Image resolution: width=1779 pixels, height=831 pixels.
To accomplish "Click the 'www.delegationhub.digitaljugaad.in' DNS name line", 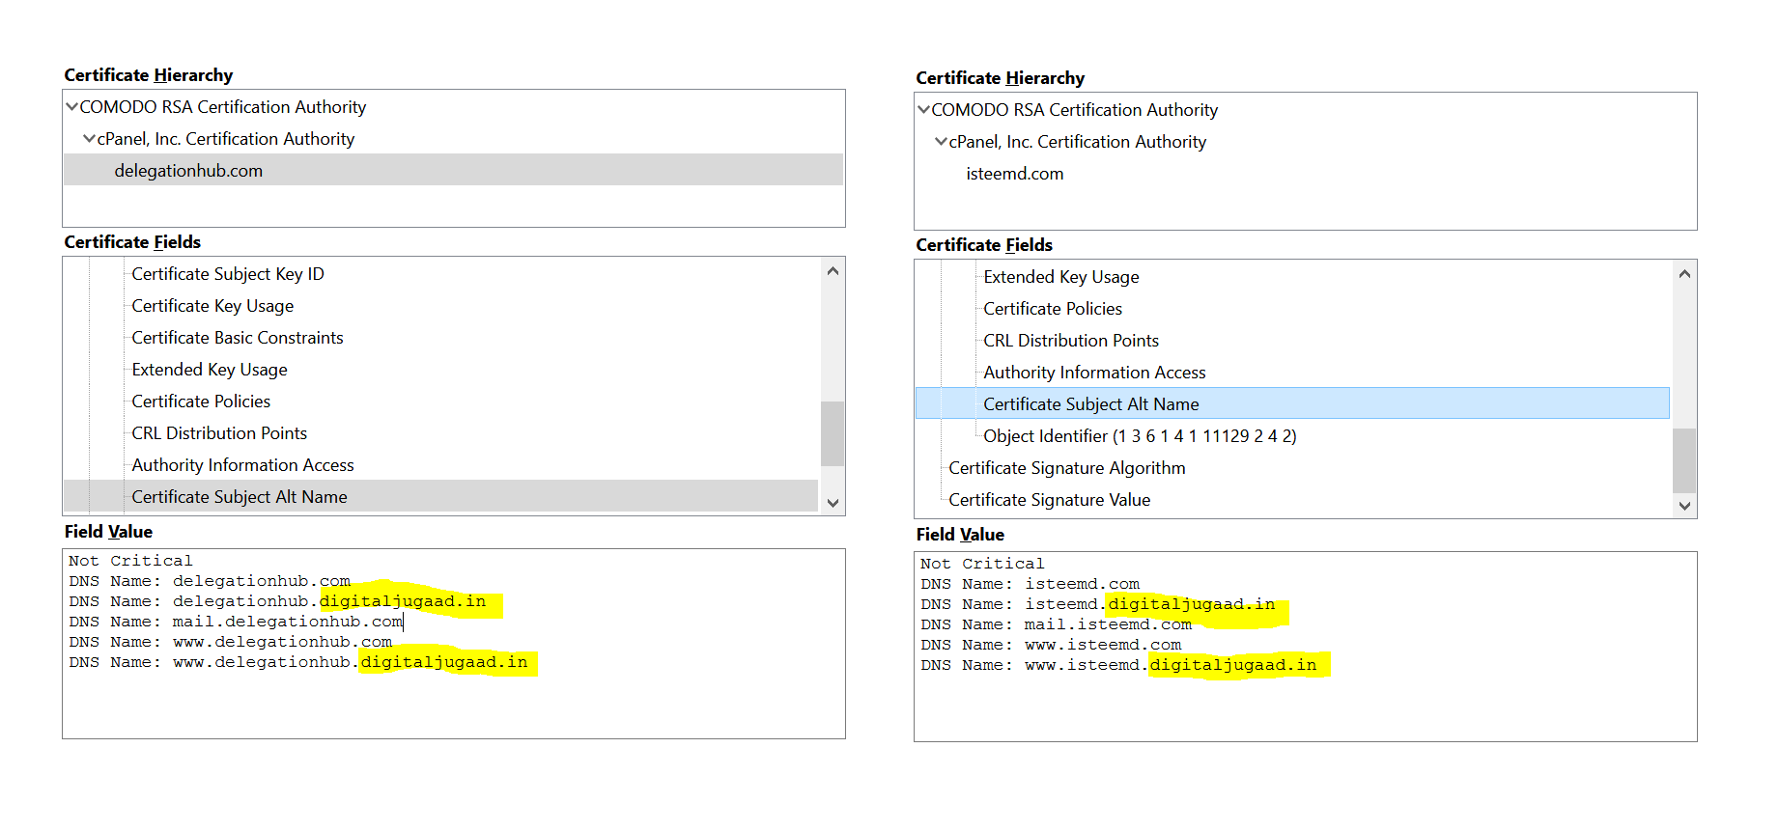I will tap(298, 662).
